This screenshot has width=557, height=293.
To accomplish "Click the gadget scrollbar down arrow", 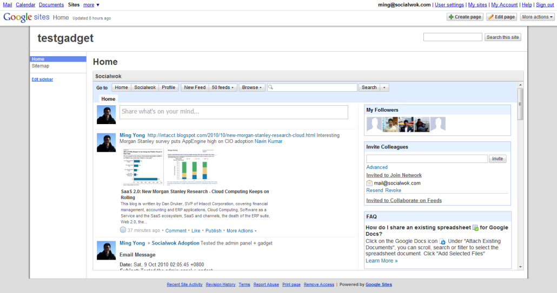I will pyautogui.click(x=520, y=267).
